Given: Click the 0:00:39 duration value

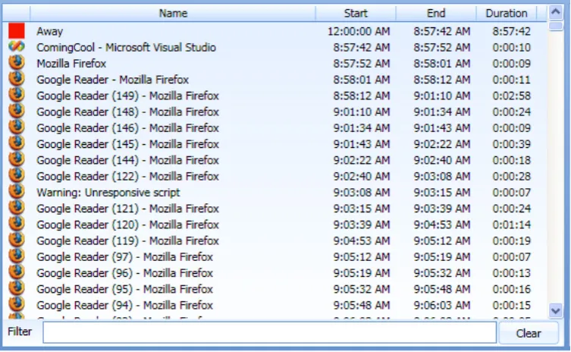Looking at the screenshot, I should click(x=511, y=144).
